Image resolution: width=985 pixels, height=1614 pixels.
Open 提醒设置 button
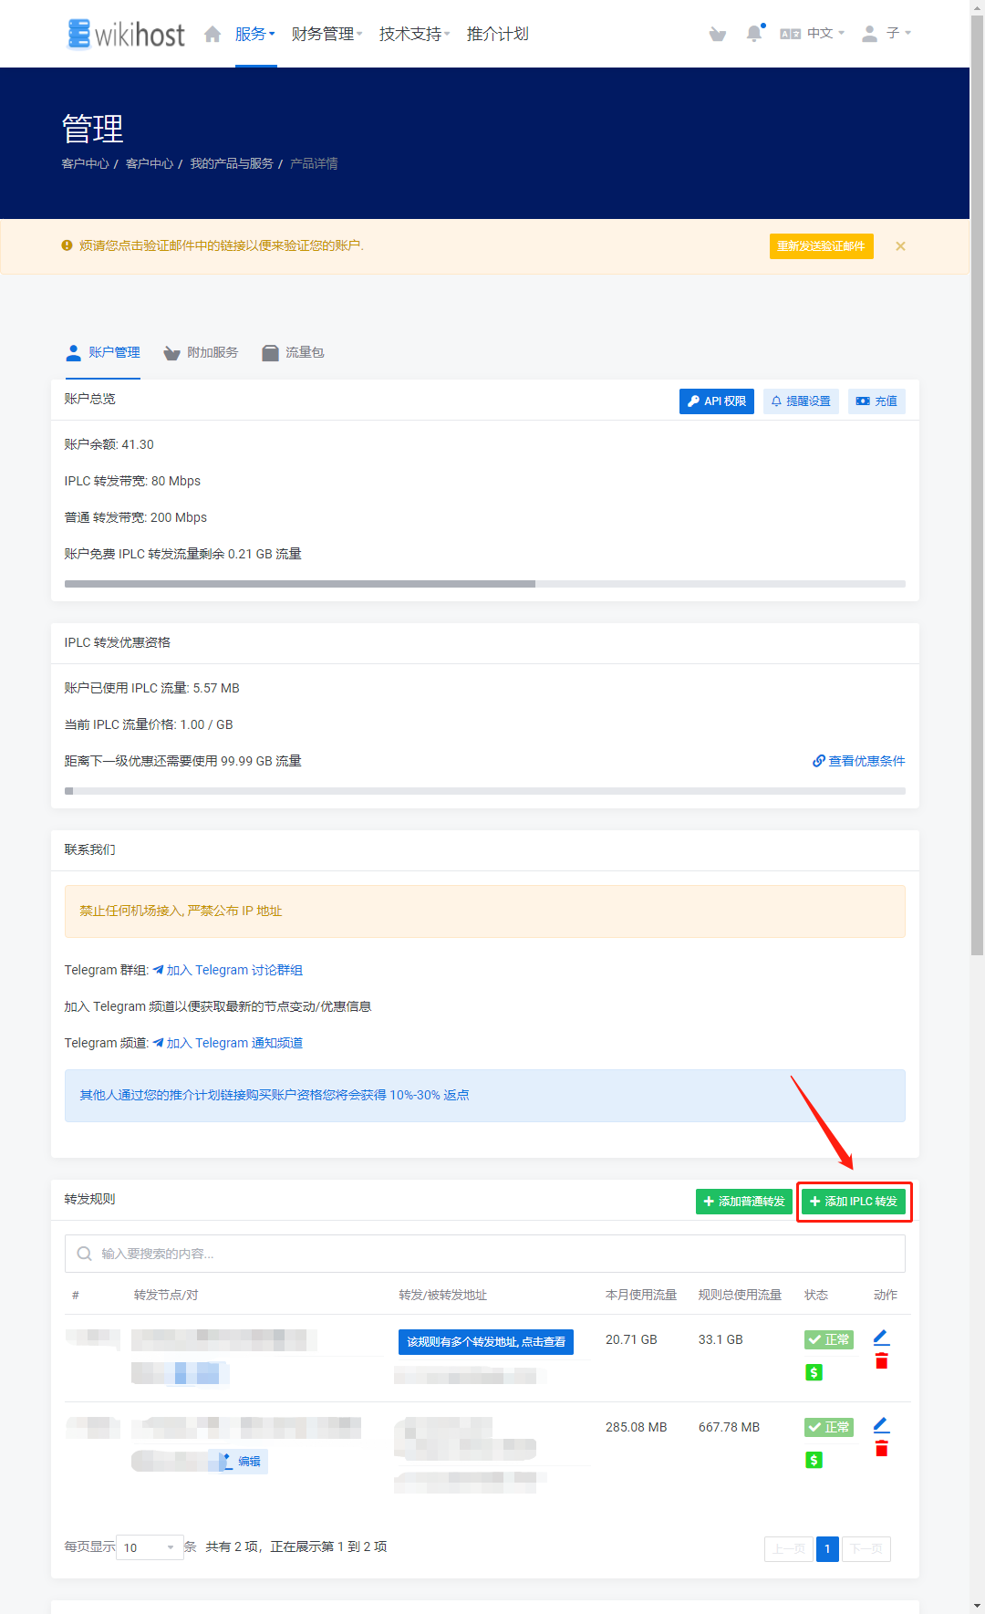tap(801, 401)
